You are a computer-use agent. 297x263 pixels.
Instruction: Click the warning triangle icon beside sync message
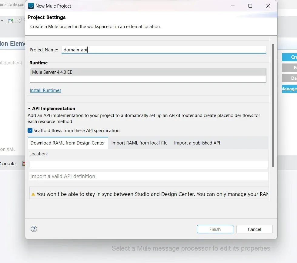pyautogui.click(x=33, y=194)
